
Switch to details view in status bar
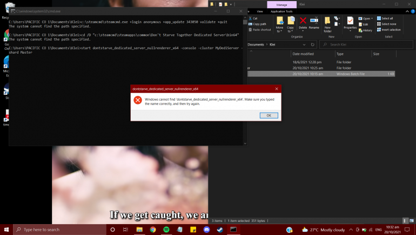click(405, 220)
